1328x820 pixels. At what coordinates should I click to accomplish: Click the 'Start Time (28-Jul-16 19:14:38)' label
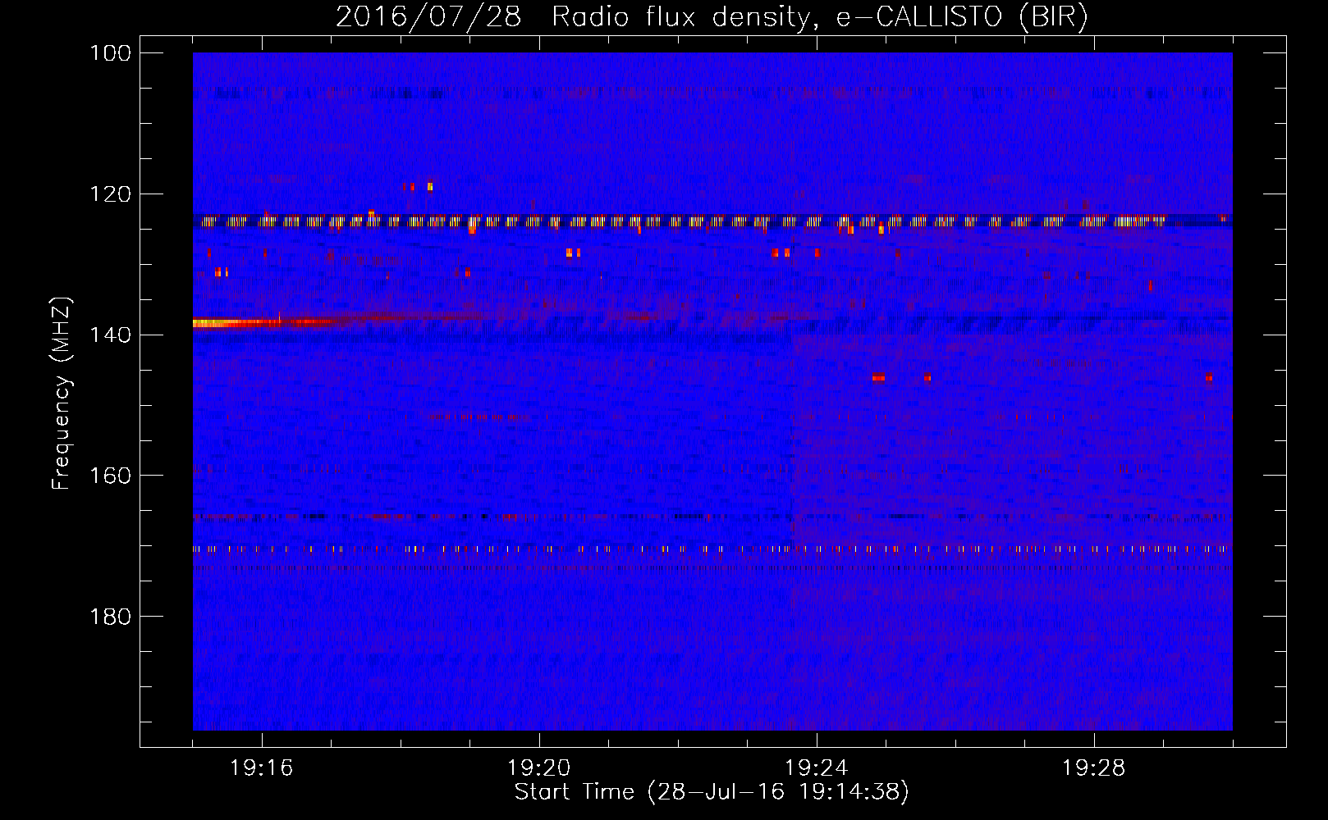(712, 792)
